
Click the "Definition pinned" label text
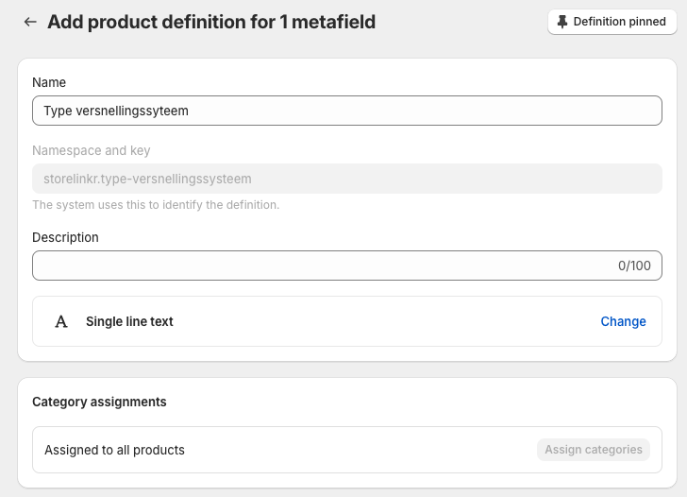619,22
